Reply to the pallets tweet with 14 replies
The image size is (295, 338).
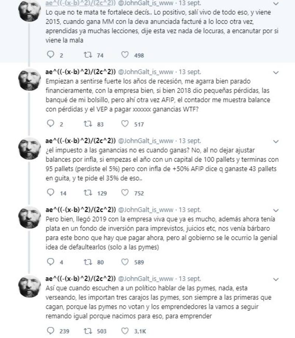51,193
